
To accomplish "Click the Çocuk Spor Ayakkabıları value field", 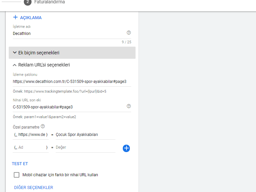I will pyautogui.click(x=85, y=135).
